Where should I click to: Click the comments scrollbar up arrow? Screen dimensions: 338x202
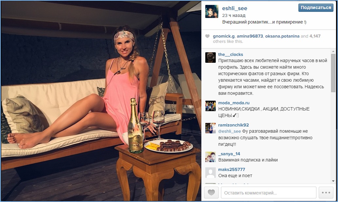(x=333, y=52)
